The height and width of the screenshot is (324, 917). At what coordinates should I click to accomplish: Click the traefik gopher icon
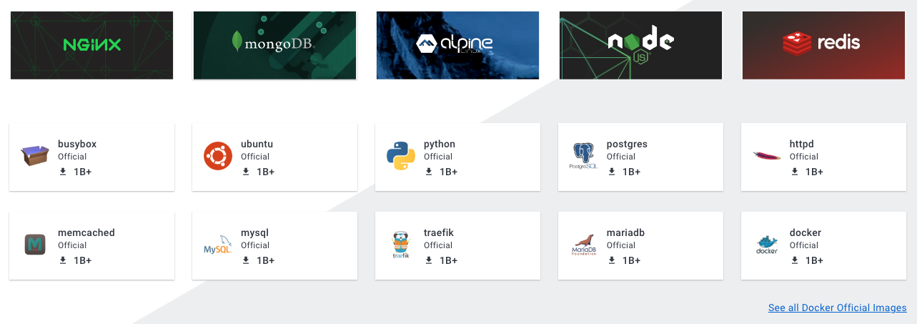[401, 245]
